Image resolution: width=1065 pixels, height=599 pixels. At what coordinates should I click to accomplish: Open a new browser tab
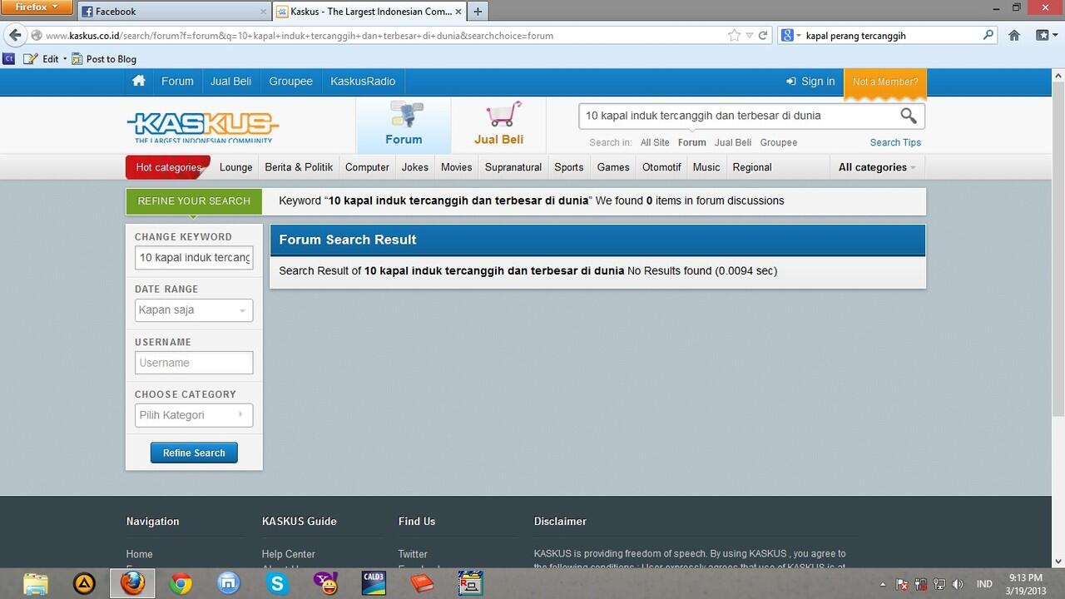coord(478,12)
